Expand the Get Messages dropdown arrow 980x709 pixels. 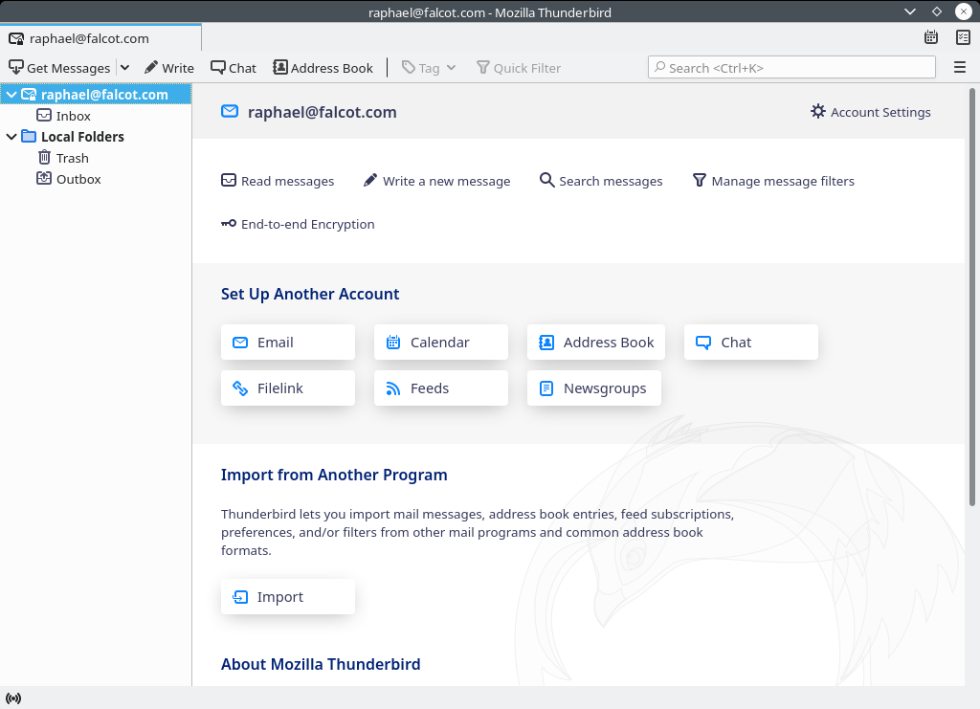click(124, 67)
